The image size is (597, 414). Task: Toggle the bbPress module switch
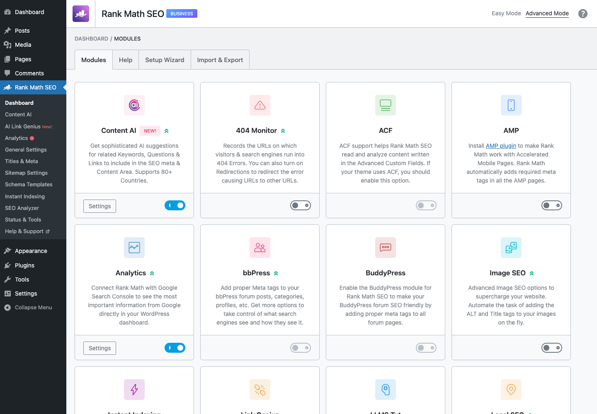coord(301,348)
